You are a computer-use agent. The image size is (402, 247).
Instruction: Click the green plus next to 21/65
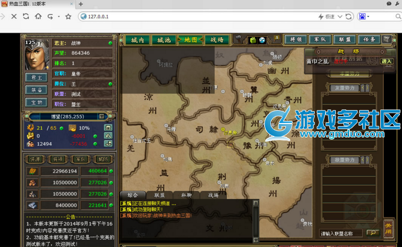[x=61, y=128]
